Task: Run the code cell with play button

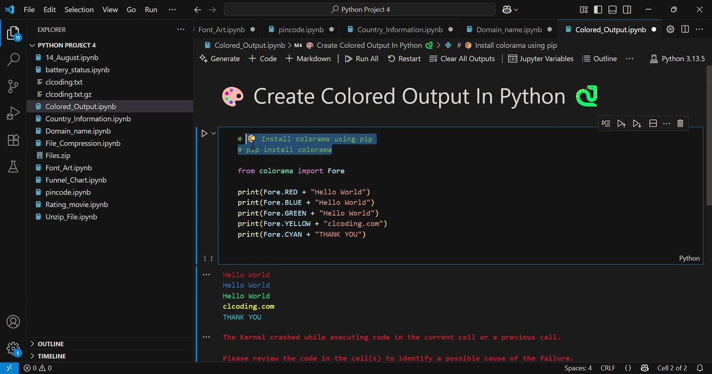Action: click(205, 133)
